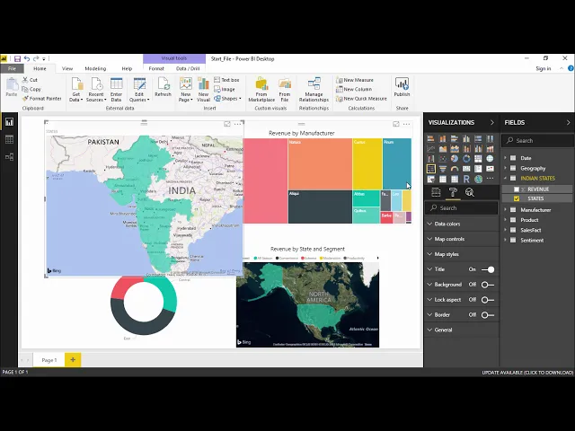The height and width of the screenshot is (431, 575).
Task: Click Focus mode icon on India map
Action: click(x=227, y=124)
